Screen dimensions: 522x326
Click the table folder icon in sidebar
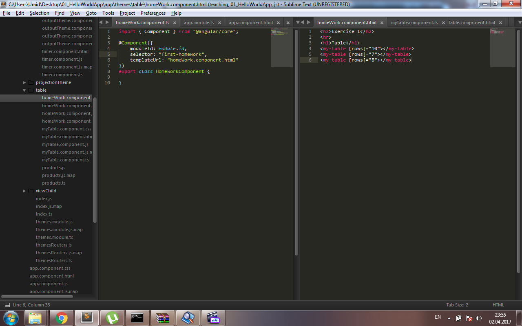pos(31,90)
